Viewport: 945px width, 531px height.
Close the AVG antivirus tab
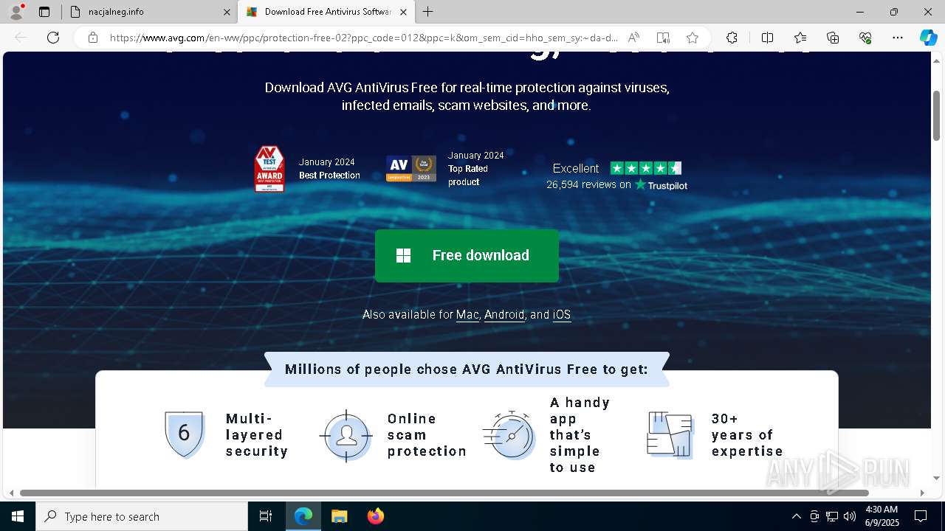click(x=403, y=12)
